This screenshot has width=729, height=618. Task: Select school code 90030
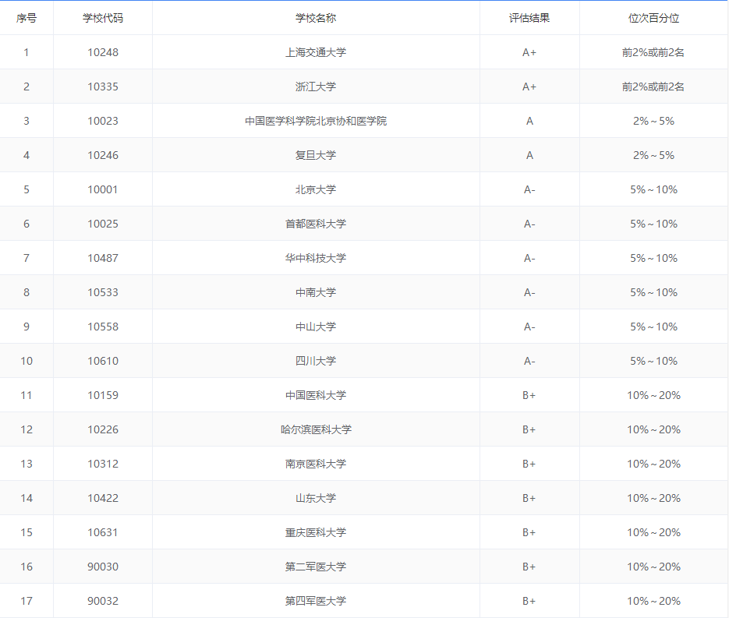(103, 567)
